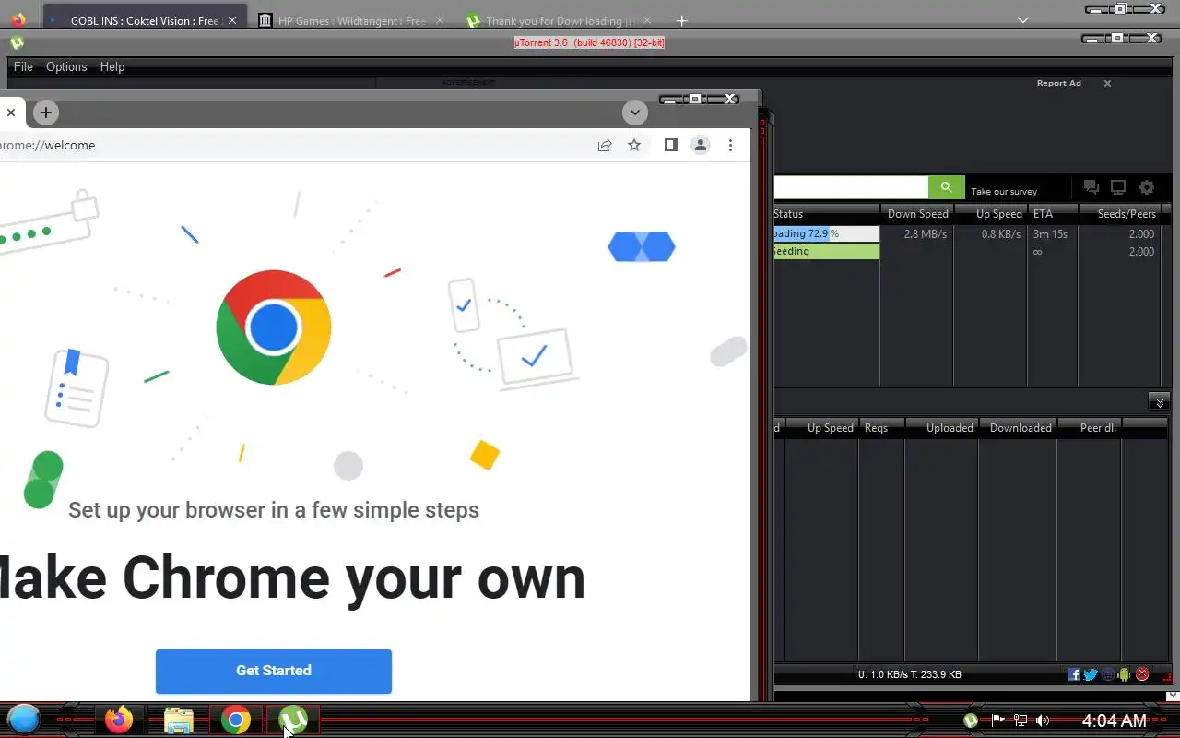Switch to Thank you for Downloading tab

point(560,20)
